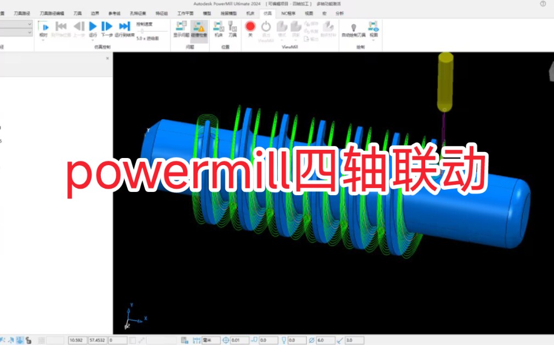Click the Tool (刀具) position icon
Viewport: 554px width, 345px height.
pos(232,26)
